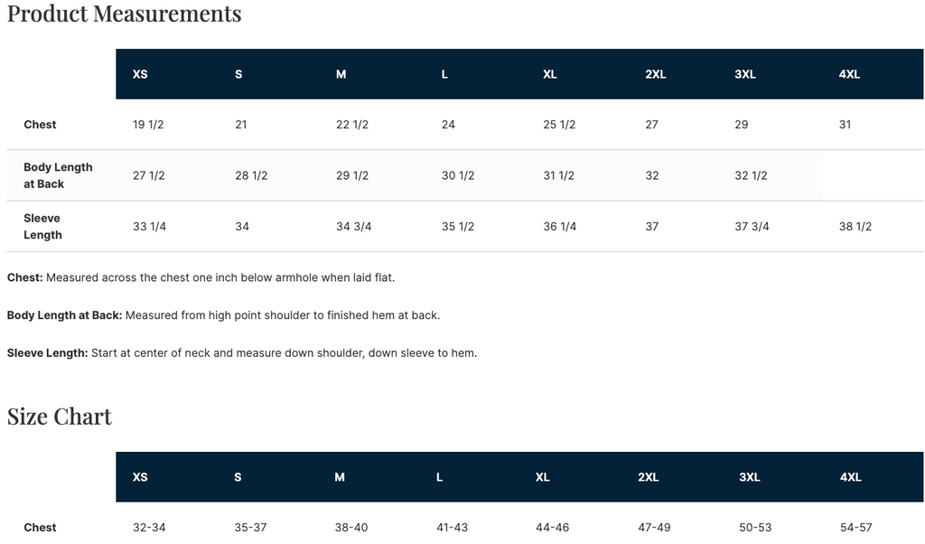Click the Product Measurements heading
This screenshot has height=544, width=925.
tap(125, 14)
